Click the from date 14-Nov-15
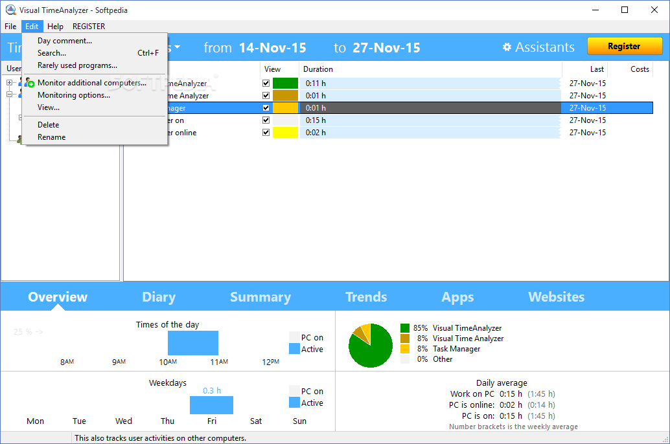This screenshot has height=444, width=670. click(272, 48)
